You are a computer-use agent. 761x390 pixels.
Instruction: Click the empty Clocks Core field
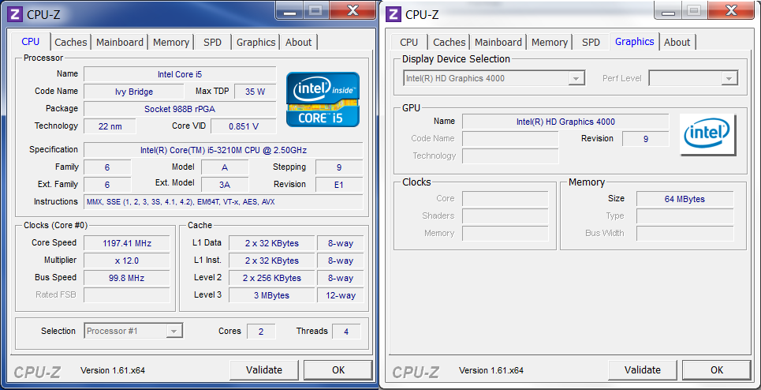[x=505, y=199]
